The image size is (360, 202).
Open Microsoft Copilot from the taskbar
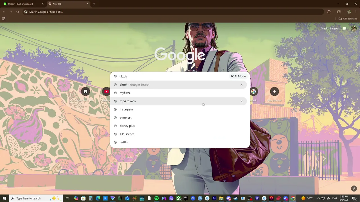click(76, 198)
